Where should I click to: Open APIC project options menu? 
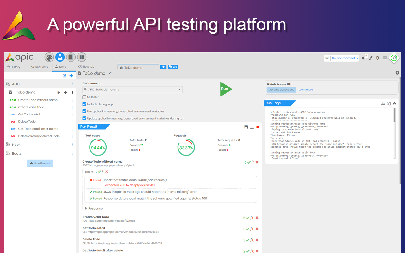pos(72,84)
